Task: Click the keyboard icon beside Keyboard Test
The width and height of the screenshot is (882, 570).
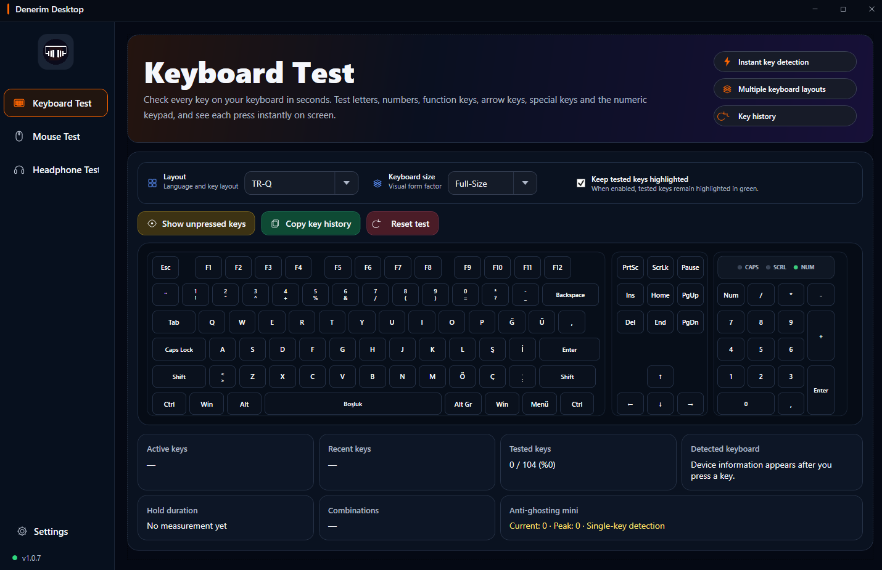Action: [x=19, y=103]
